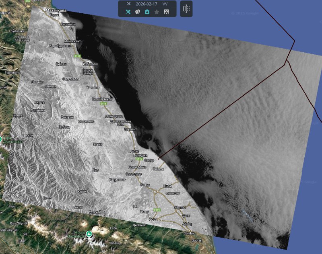The width and height of the screenshot is (322, 254).
Task: Click the Quba town label
Action: 153,219
